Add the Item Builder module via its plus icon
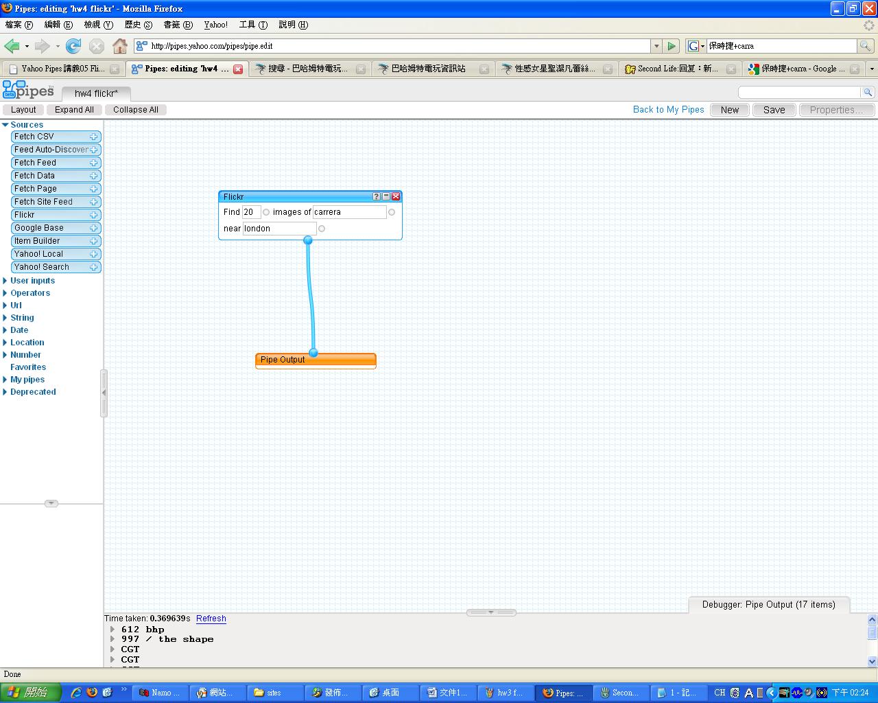Image resolution: width=878 pixels, height=703 pixels. [x=94, y=241]
